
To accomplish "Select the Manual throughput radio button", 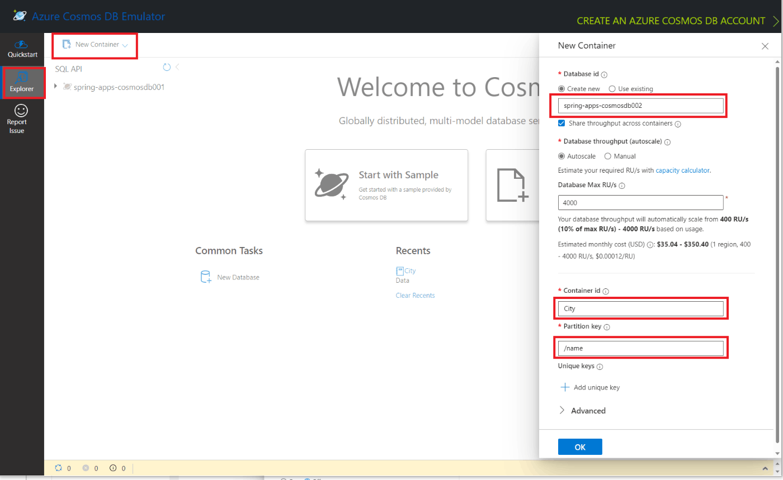I will [607, 156].
